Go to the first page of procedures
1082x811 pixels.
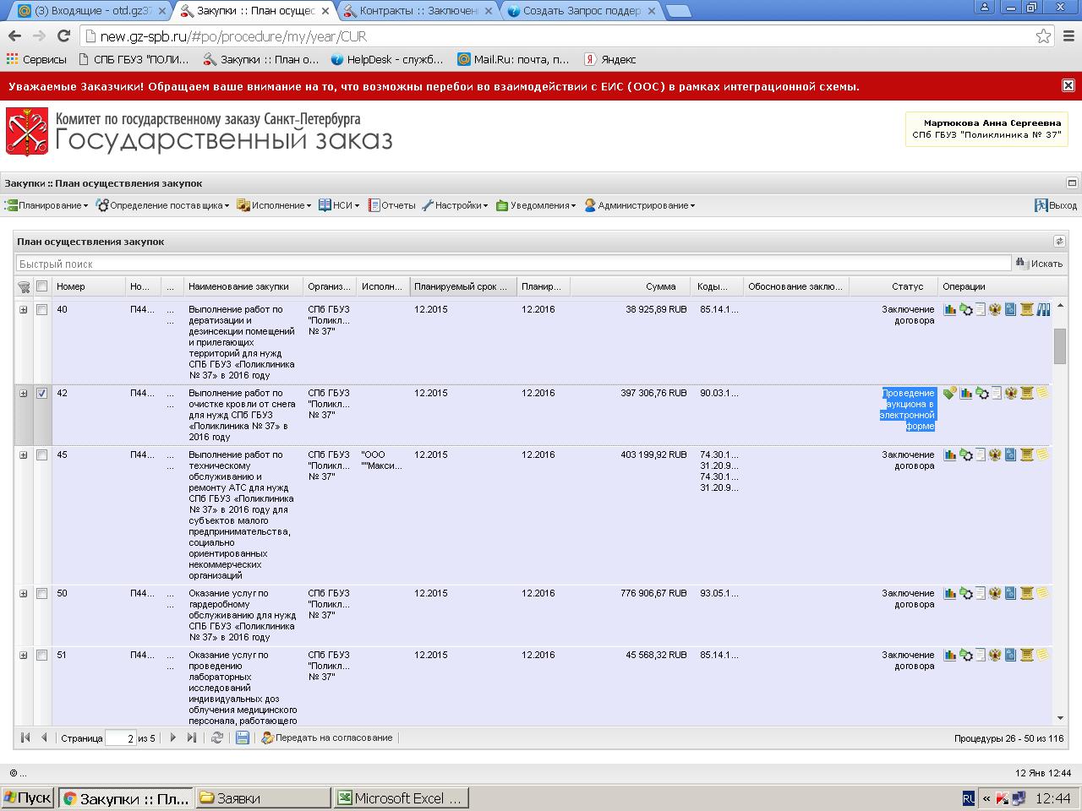(25, 738)
